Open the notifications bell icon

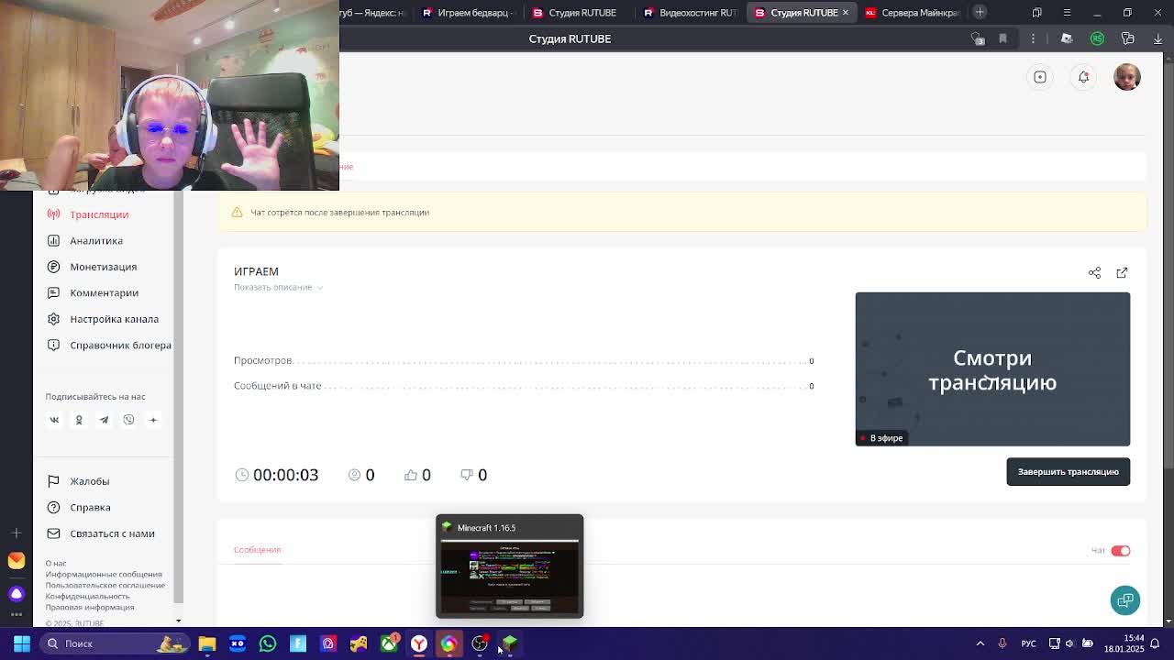coord(1083,77)
